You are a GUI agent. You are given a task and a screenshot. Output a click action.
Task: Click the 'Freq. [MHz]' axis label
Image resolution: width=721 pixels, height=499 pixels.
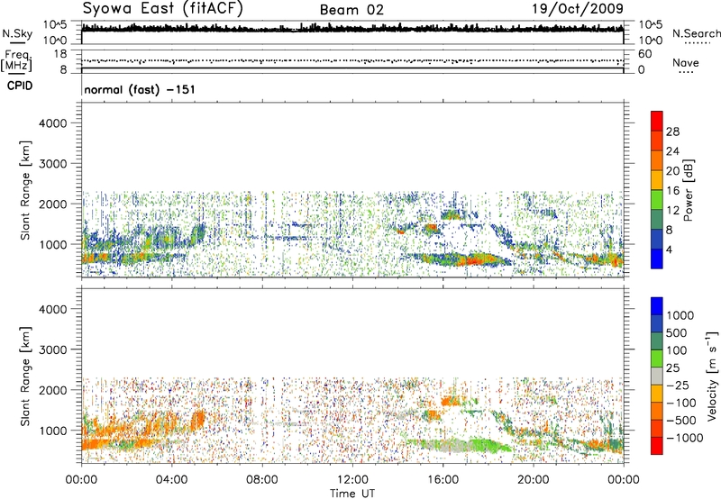pyautogui.click(x=17, y=61)
